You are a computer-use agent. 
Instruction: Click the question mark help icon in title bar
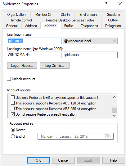click(106, 4)
